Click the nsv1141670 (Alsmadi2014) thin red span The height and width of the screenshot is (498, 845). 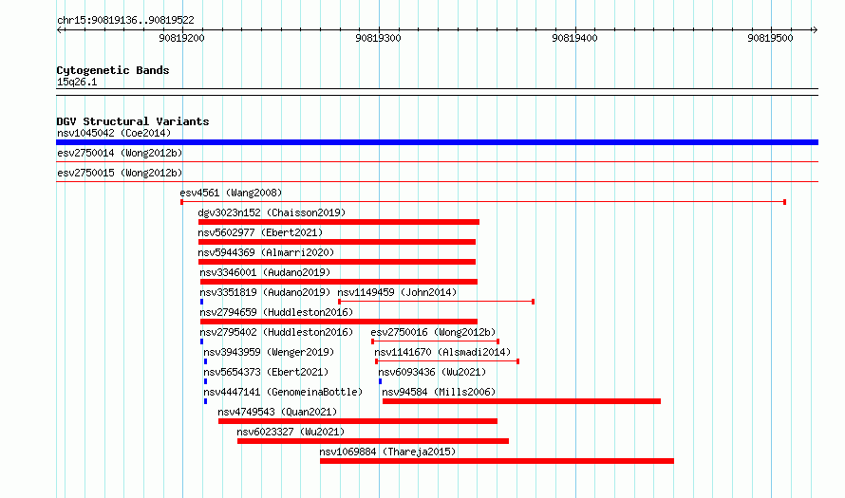pos(447,361)
